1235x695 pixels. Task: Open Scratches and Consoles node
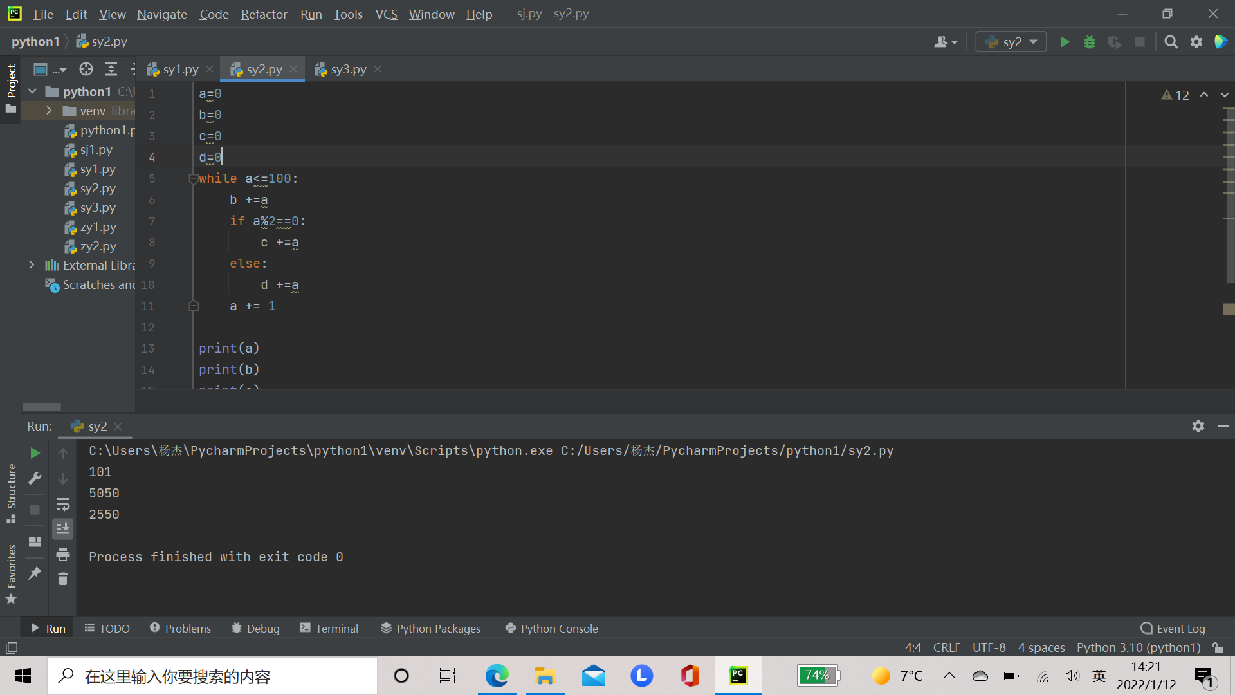pyautogui.click(x=90, y=284)
